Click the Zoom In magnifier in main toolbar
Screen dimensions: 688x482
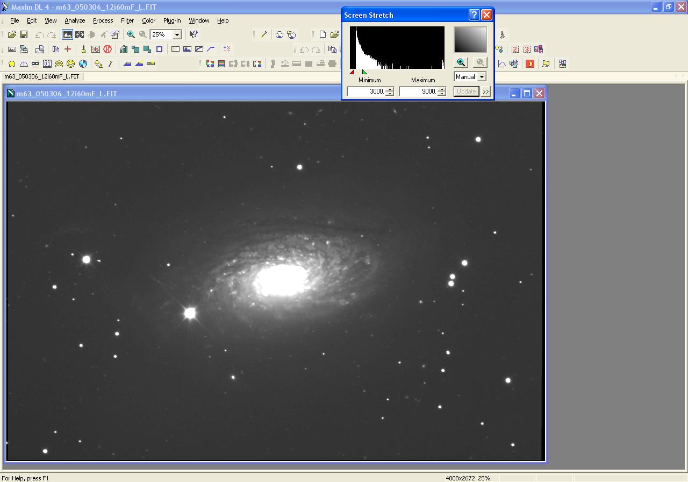pos(131,34)
